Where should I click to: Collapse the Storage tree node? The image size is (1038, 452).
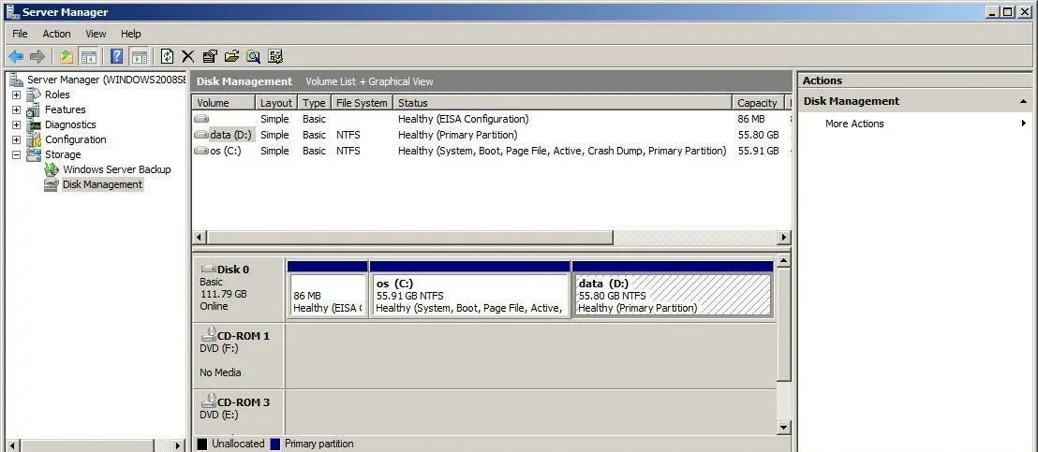tap(17, 155)
